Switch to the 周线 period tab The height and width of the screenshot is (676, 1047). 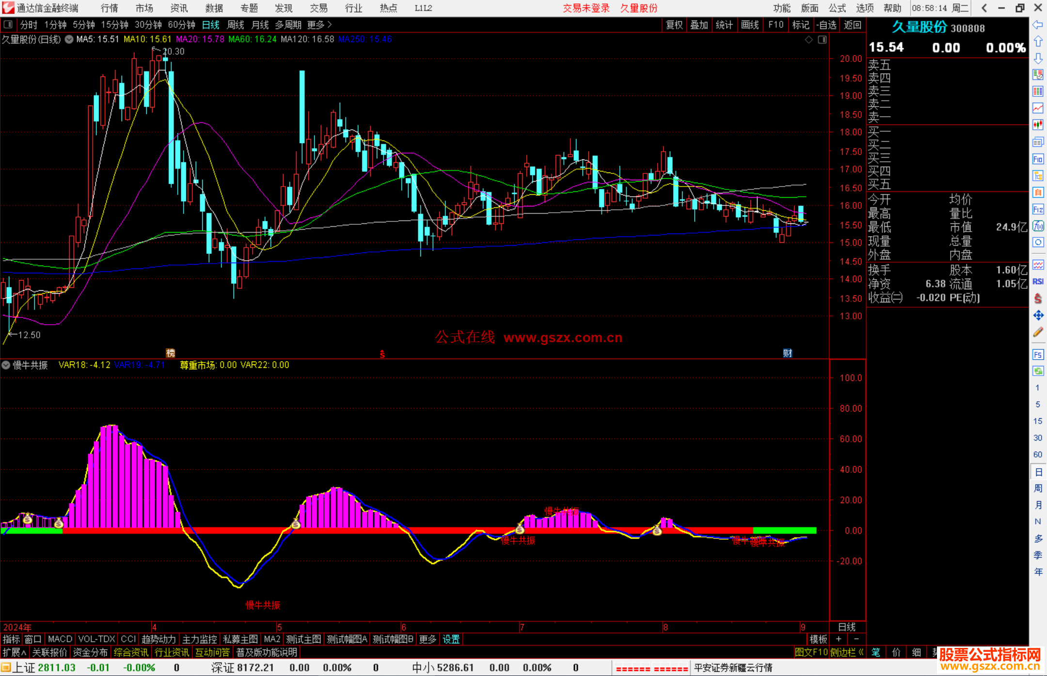[236, 25]
